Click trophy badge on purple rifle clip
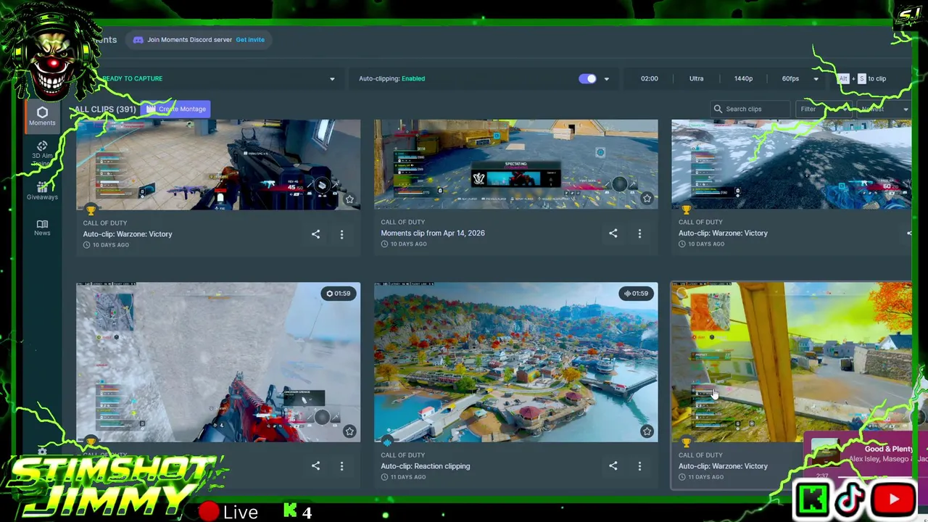 (x=91, y=210)
